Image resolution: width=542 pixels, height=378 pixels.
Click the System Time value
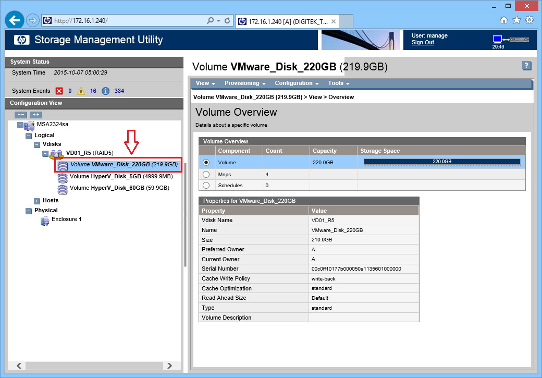click(x=81, y=72)
